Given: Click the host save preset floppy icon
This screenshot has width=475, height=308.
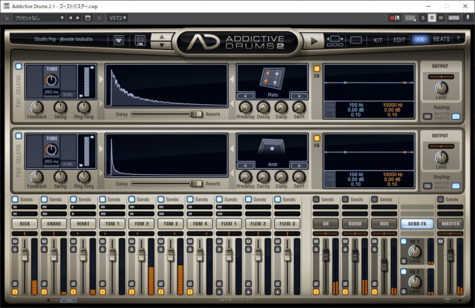Looking at the screenshot, I should (88, 18).
